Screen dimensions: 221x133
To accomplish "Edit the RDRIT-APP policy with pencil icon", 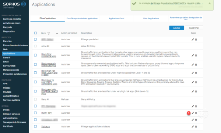I will pos(193,113).
